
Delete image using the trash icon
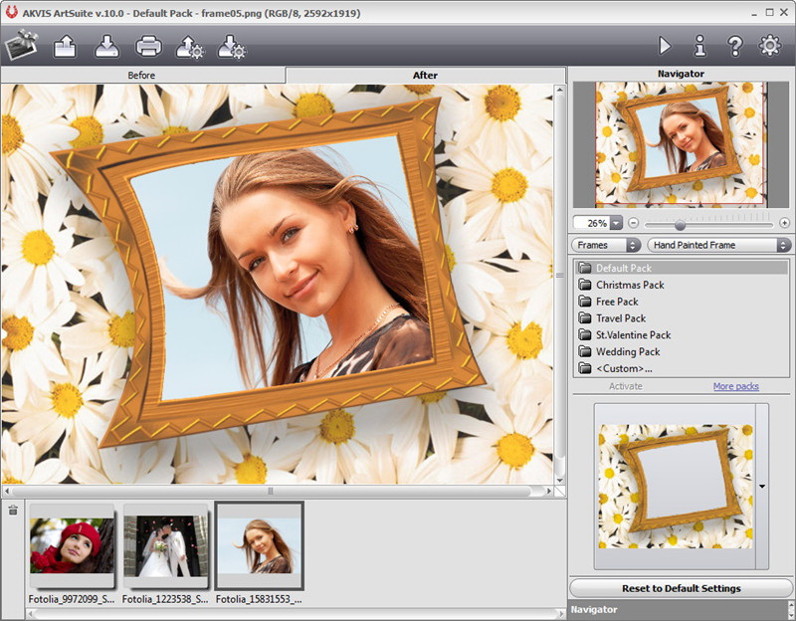tap(13, 511)
